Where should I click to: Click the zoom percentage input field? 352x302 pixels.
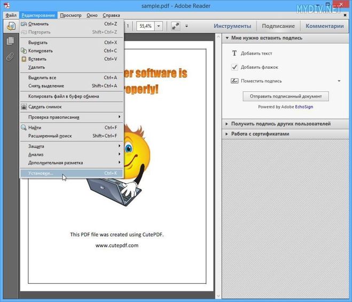point(145,26)
